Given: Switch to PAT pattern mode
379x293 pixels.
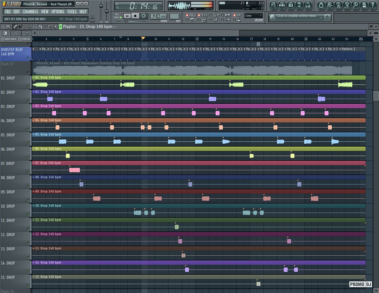Looking at the screenshot, I should 121,14.
